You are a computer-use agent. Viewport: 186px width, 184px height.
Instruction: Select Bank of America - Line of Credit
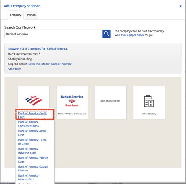[32, 142]
